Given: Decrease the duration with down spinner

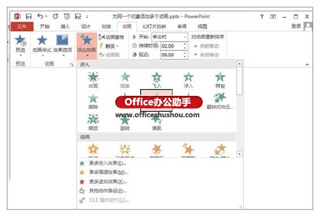Looking at the screenshot, I should click(x=185, y=48).
